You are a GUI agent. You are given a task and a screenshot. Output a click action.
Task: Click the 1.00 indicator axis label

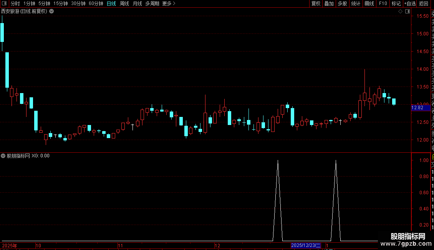[x=424, y=160]
